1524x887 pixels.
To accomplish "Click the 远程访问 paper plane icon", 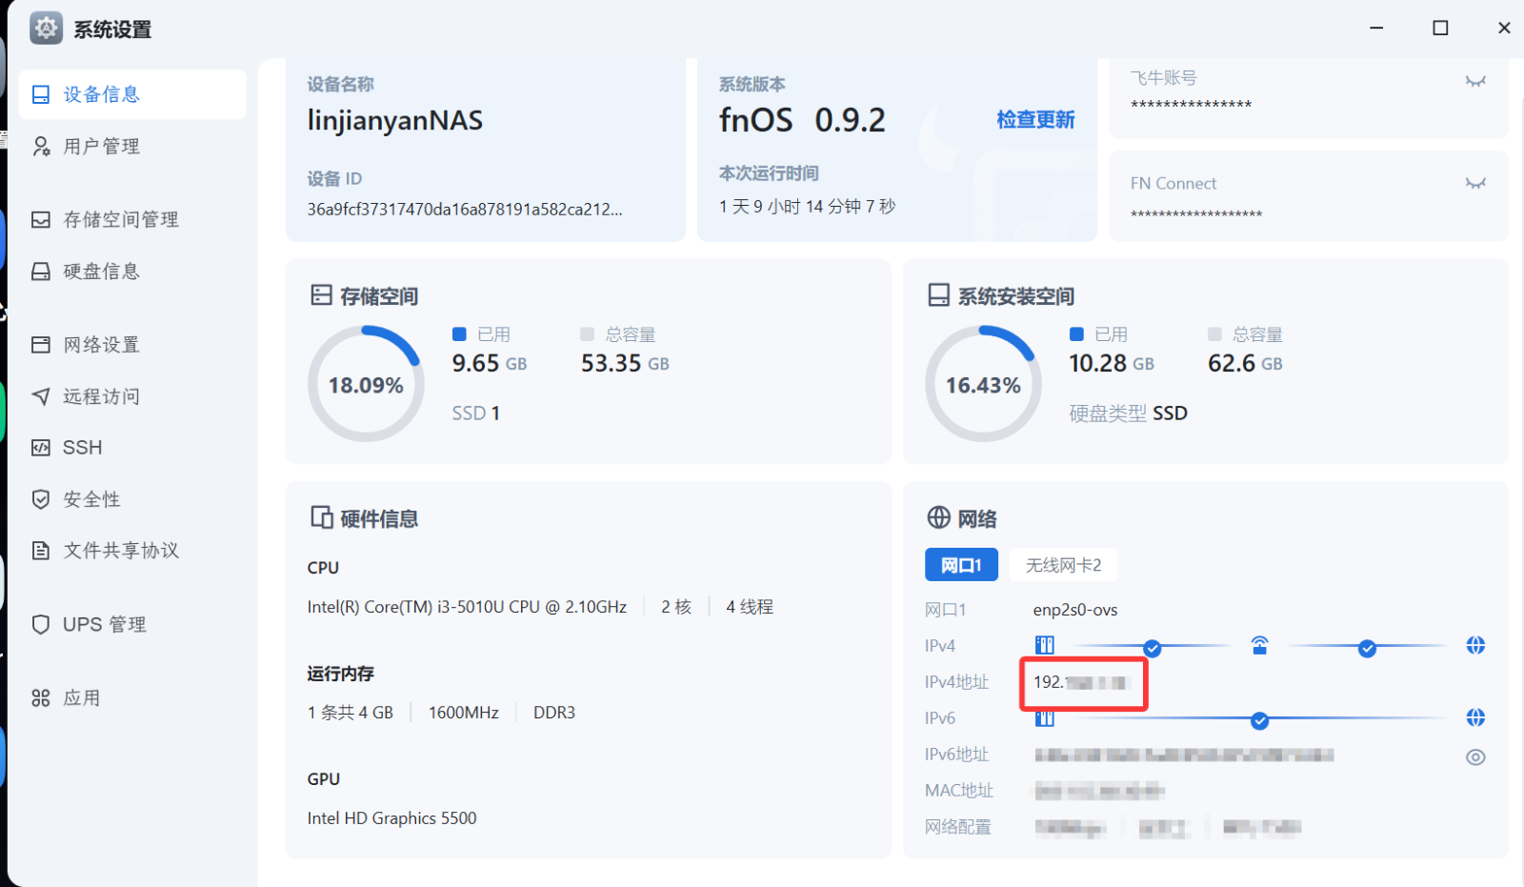I will [x=41, y=396].
